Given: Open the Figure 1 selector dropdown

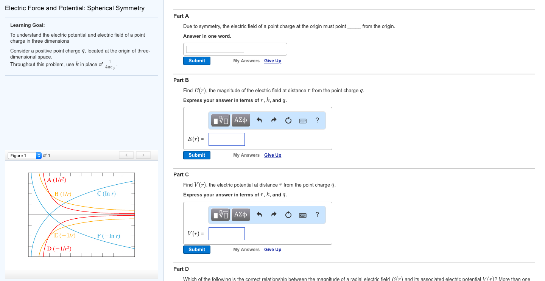Looking at the screenshot, I should (25, 156).
